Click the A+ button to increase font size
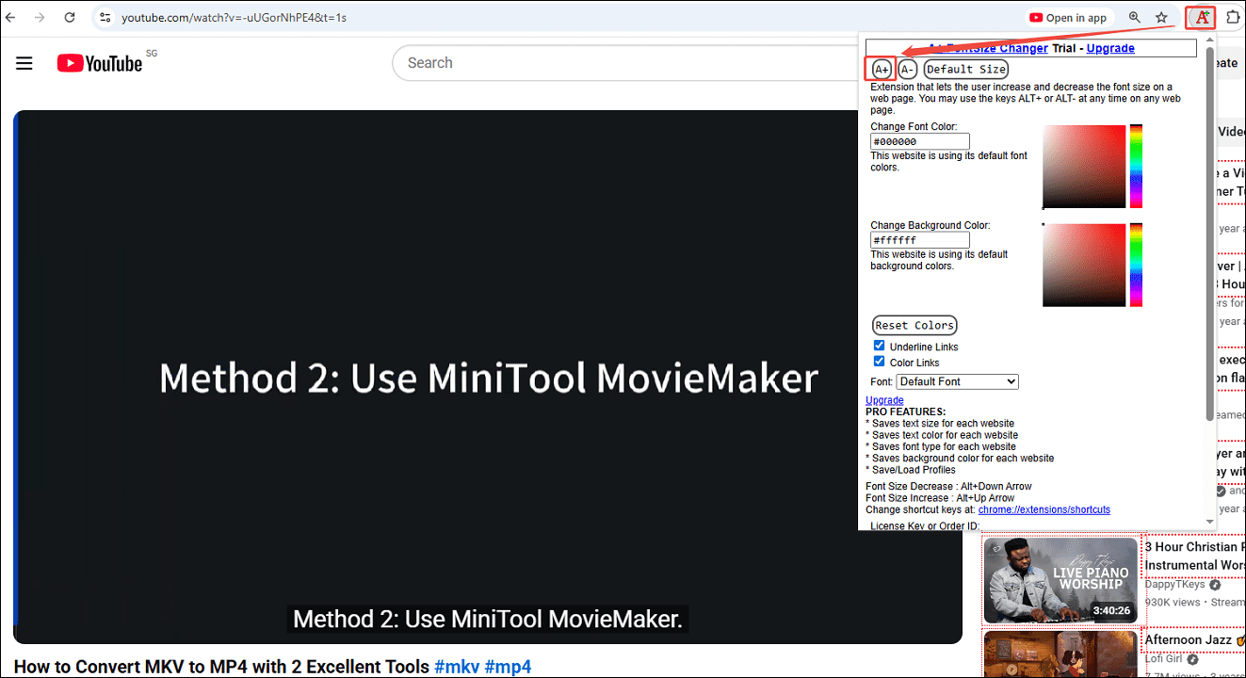The width and height of the screenshot is (1246, 678). click(881, 68)
